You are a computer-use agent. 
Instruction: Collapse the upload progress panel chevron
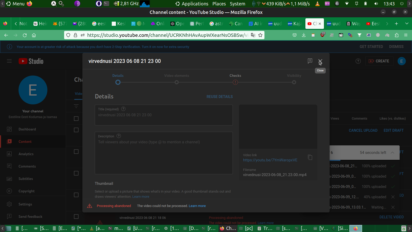pyautogui.click(x=392, y=153)
